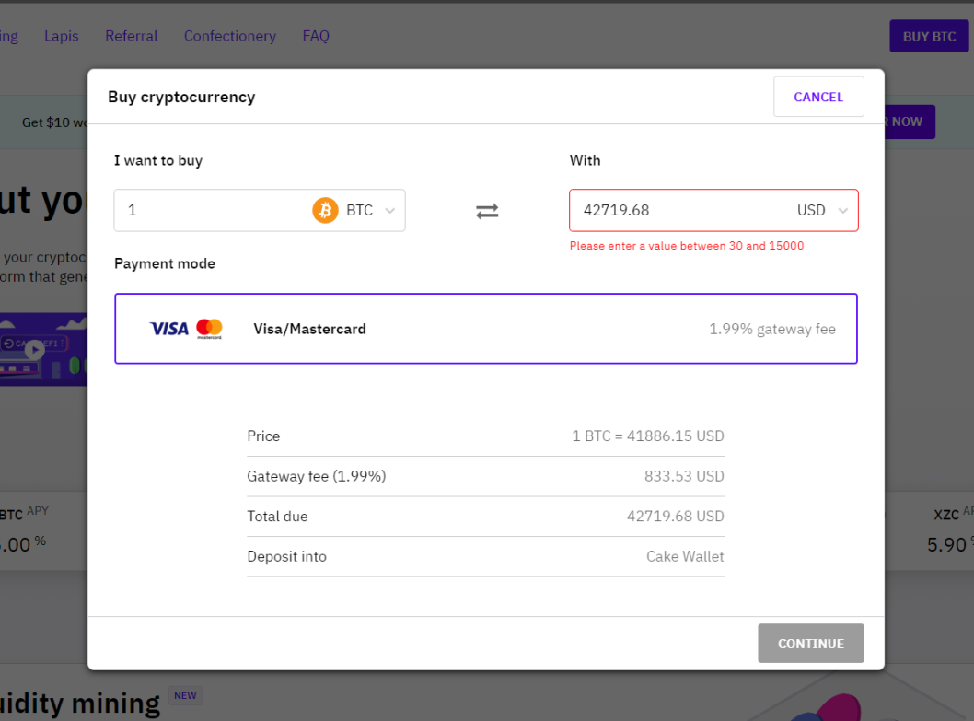Click the CONTINUE button
Image resolution: width=974 pixels, height=721 pixels.
tap(810, 644)
